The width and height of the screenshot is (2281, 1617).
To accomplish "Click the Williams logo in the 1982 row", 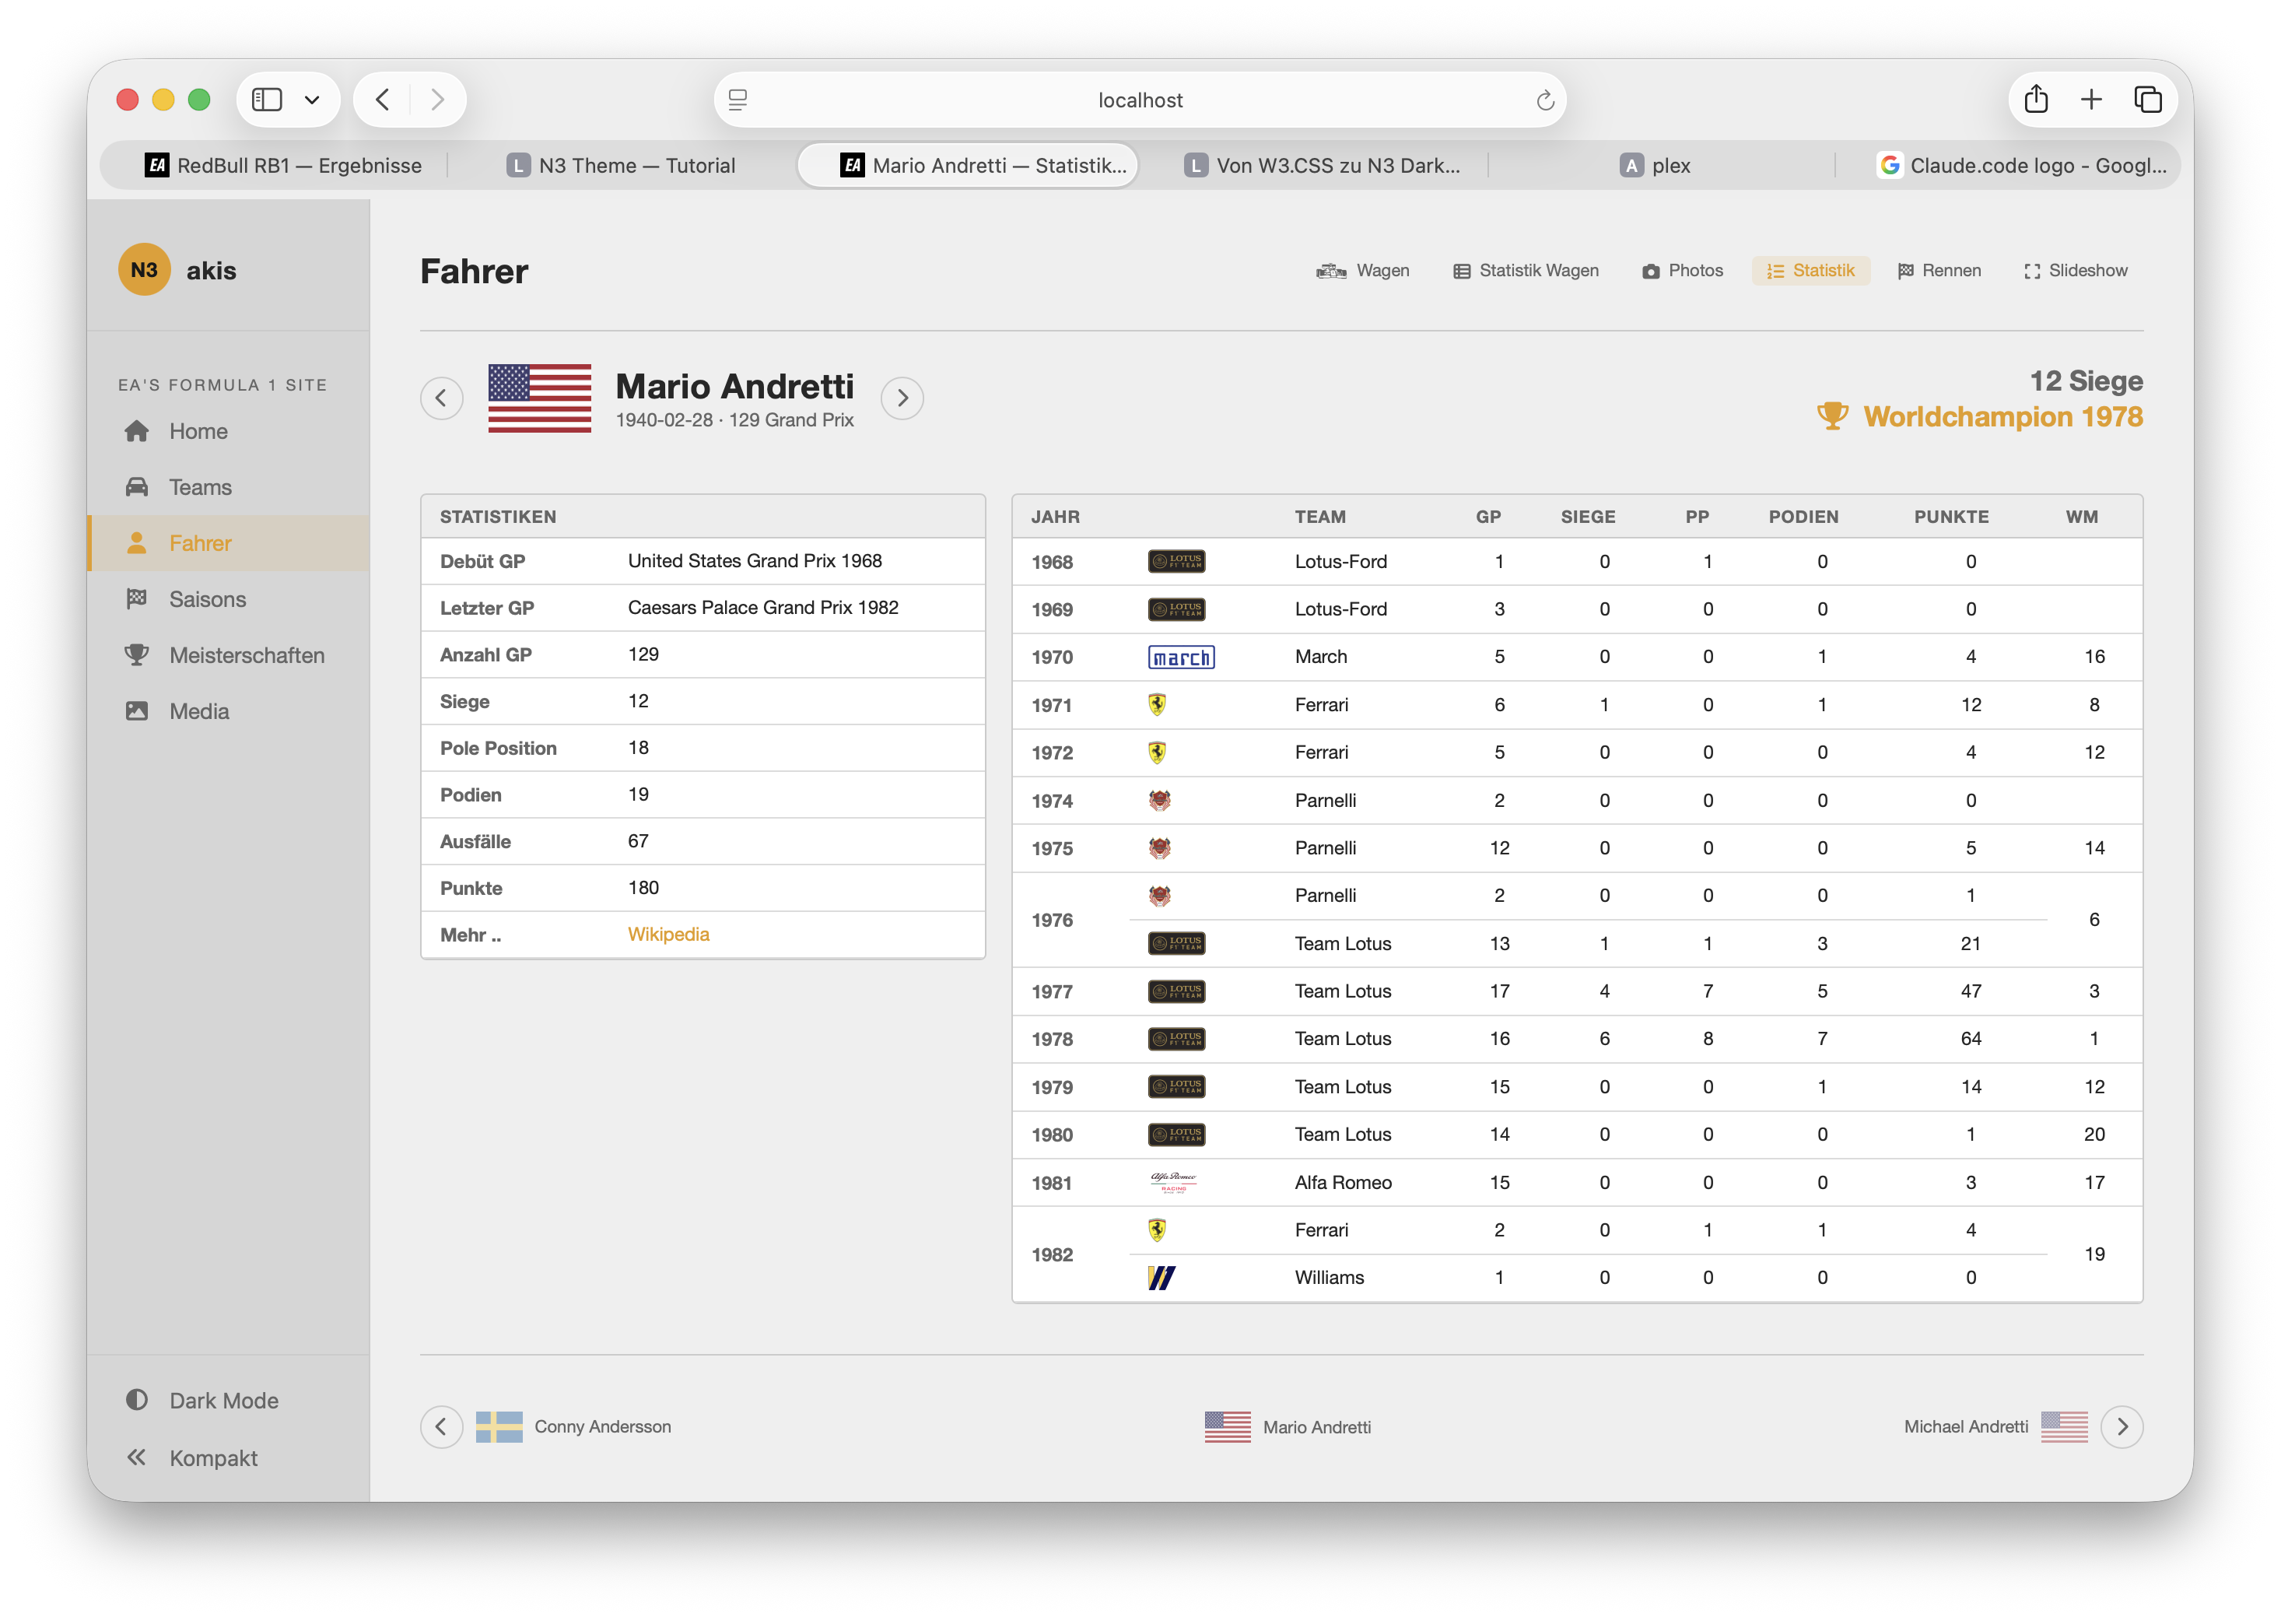I will pyautogui.click(x=1162, y=1278).
